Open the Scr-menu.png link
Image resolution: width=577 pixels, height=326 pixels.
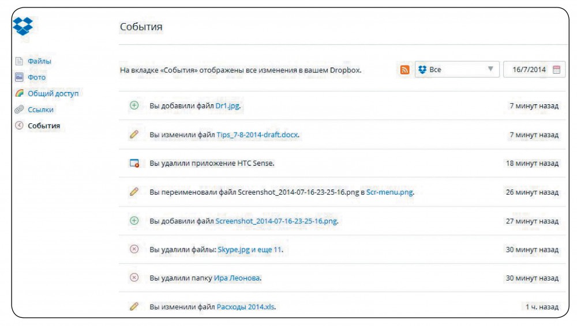pos(389,192)
